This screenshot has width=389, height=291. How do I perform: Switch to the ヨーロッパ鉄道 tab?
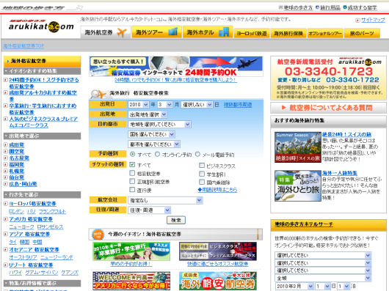pos(252,33)
